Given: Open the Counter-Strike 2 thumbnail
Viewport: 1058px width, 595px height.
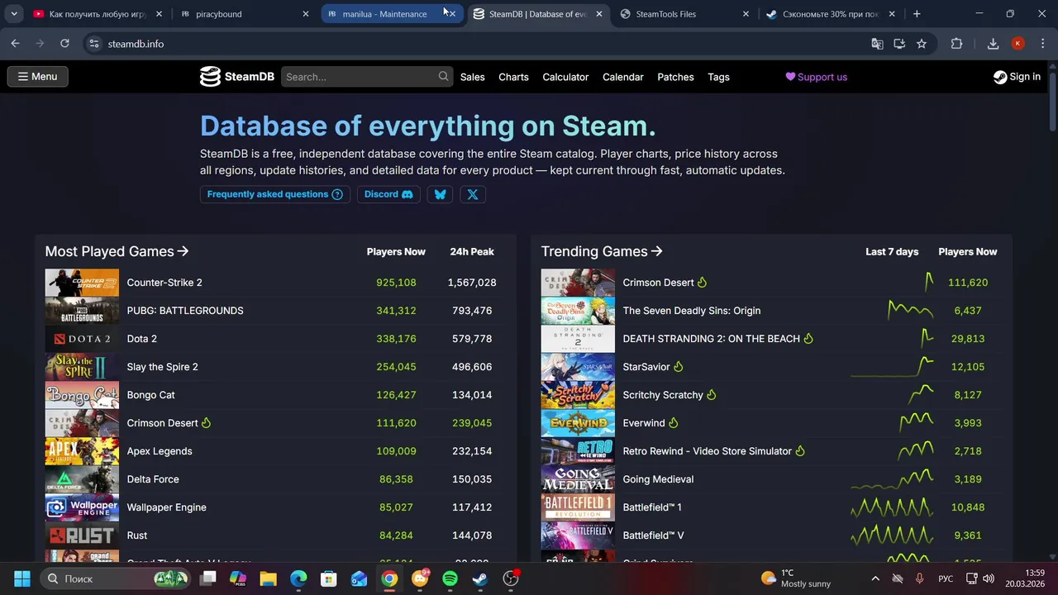Looking at the screenshot, I should (x=82, y=283).
